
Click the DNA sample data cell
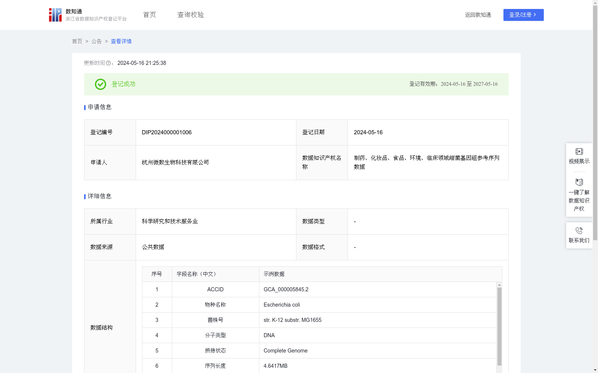377,335
